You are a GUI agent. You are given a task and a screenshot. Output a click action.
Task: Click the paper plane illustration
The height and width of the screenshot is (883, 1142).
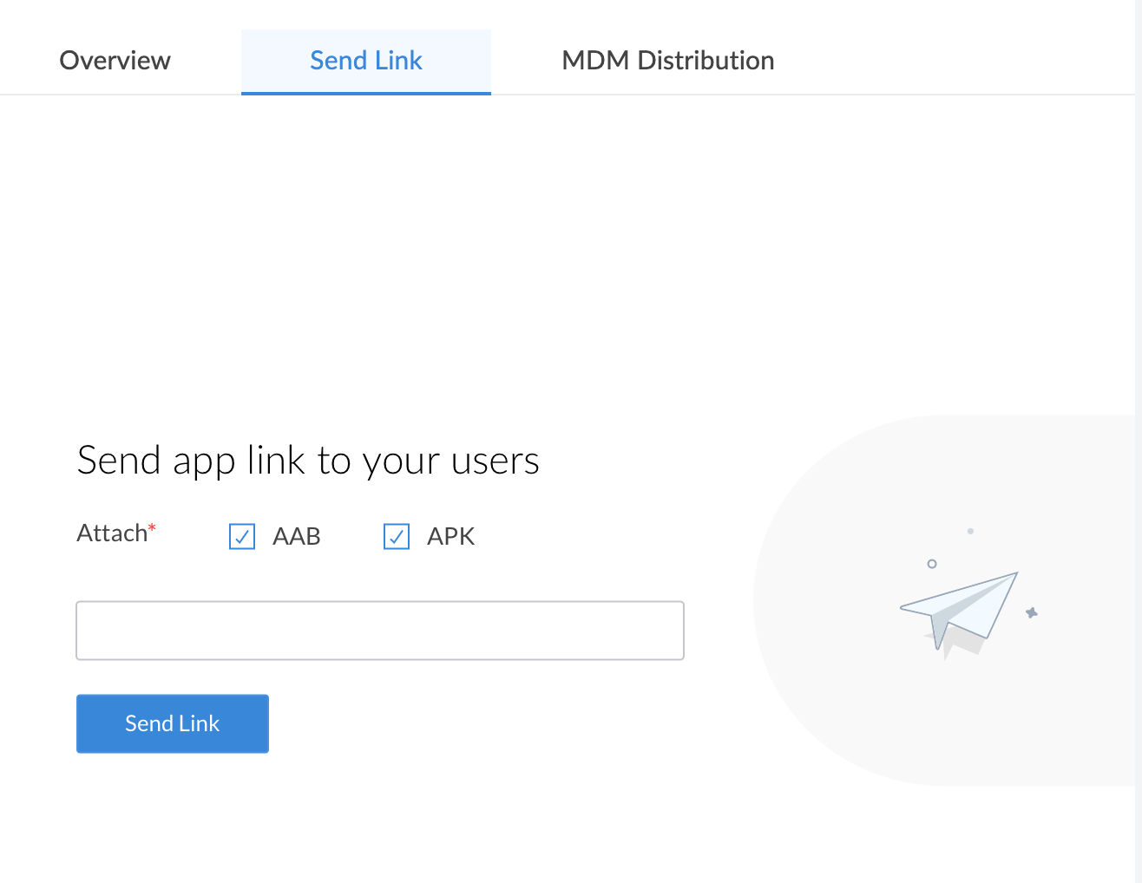959,607
